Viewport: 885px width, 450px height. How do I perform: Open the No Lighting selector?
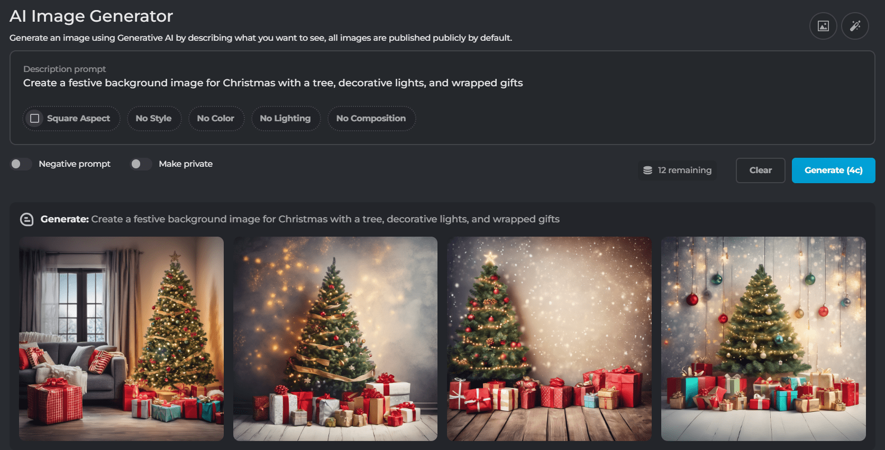(285, 119)
